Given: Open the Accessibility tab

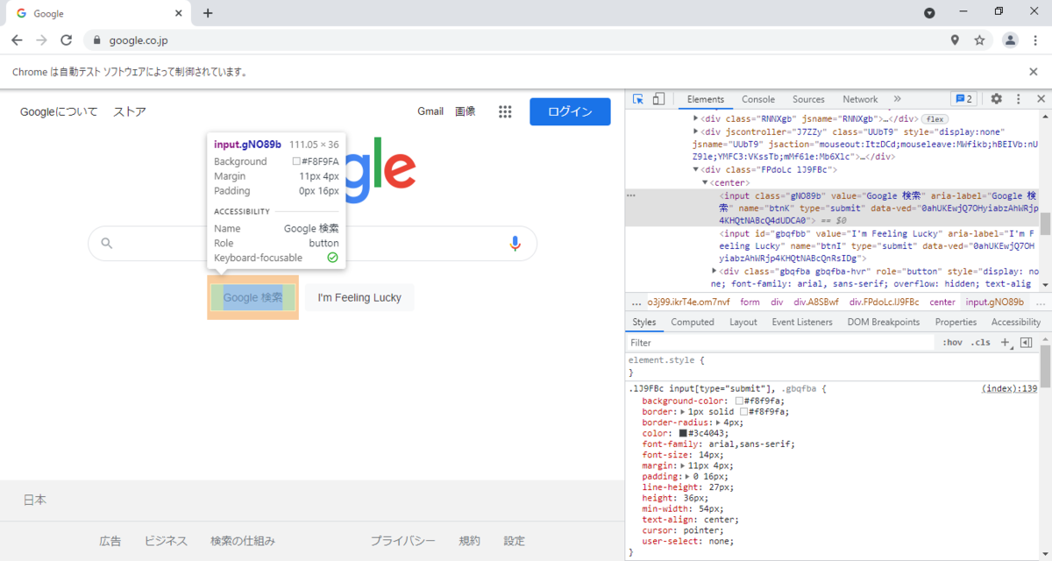Looking at the screenshot, I should click(1015, 322).
